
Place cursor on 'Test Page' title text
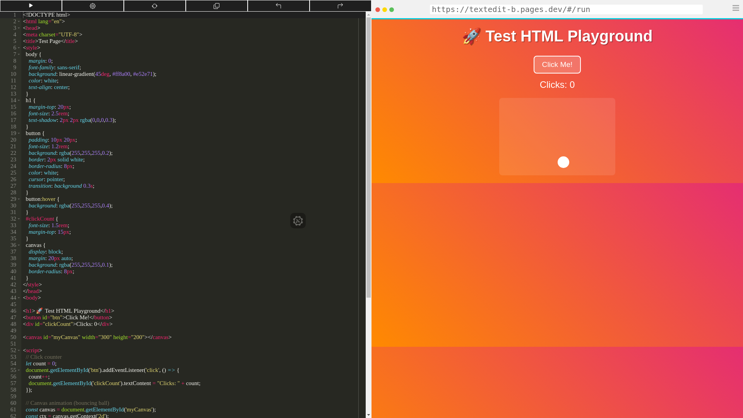[50, 41]
